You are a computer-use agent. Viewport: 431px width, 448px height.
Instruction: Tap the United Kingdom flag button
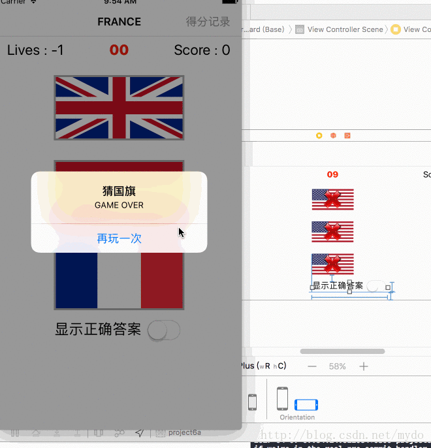[119, 108]
